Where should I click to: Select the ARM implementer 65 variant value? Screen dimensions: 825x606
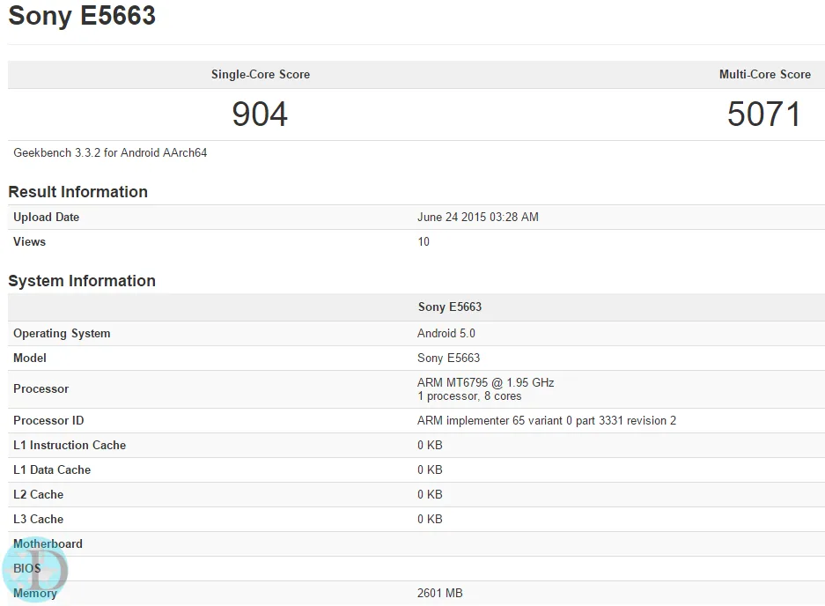pyautogui.click(x=547, y=421)
